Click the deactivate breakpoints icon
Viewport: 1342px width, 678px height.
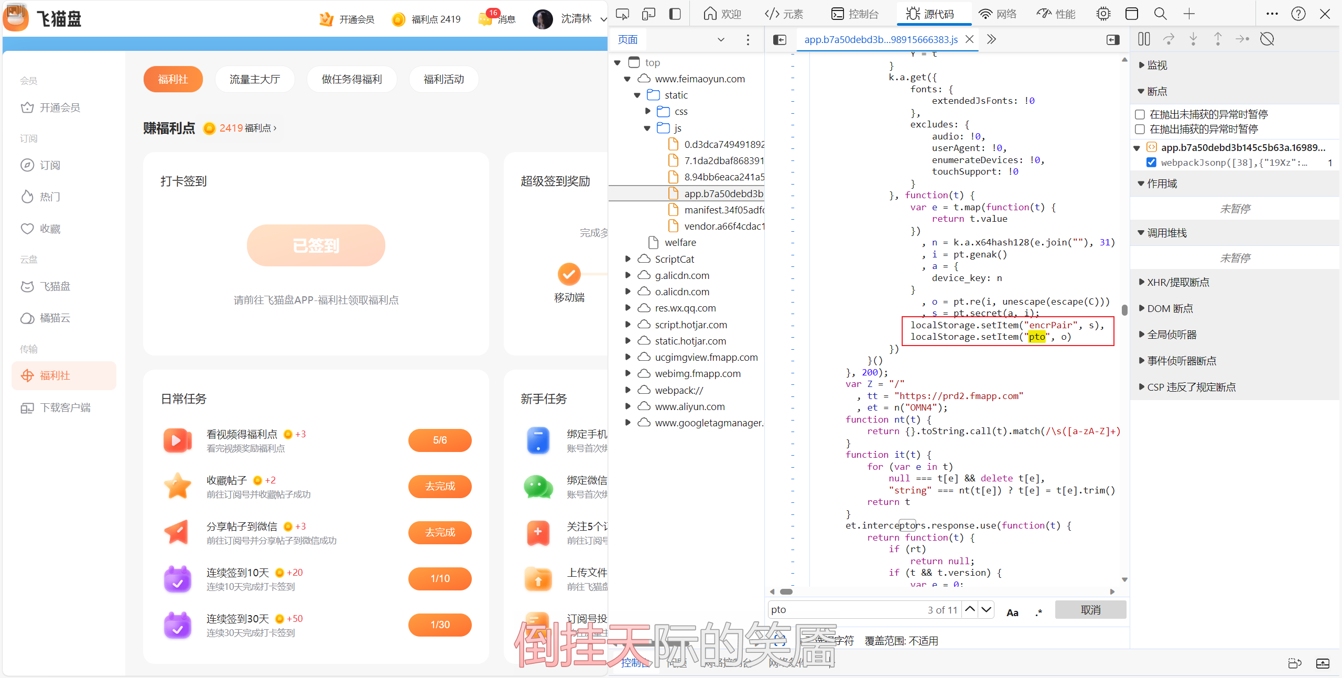coord(1267,39)
